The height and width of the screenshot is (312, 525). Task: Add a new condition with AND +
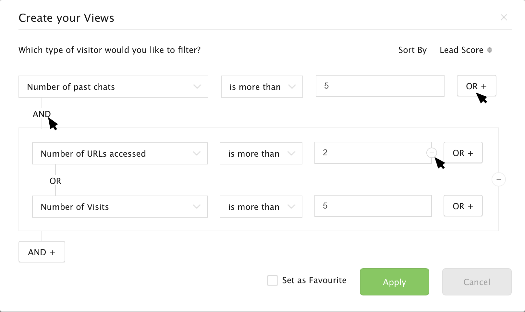pyautogui.click(x=42, y=252)
